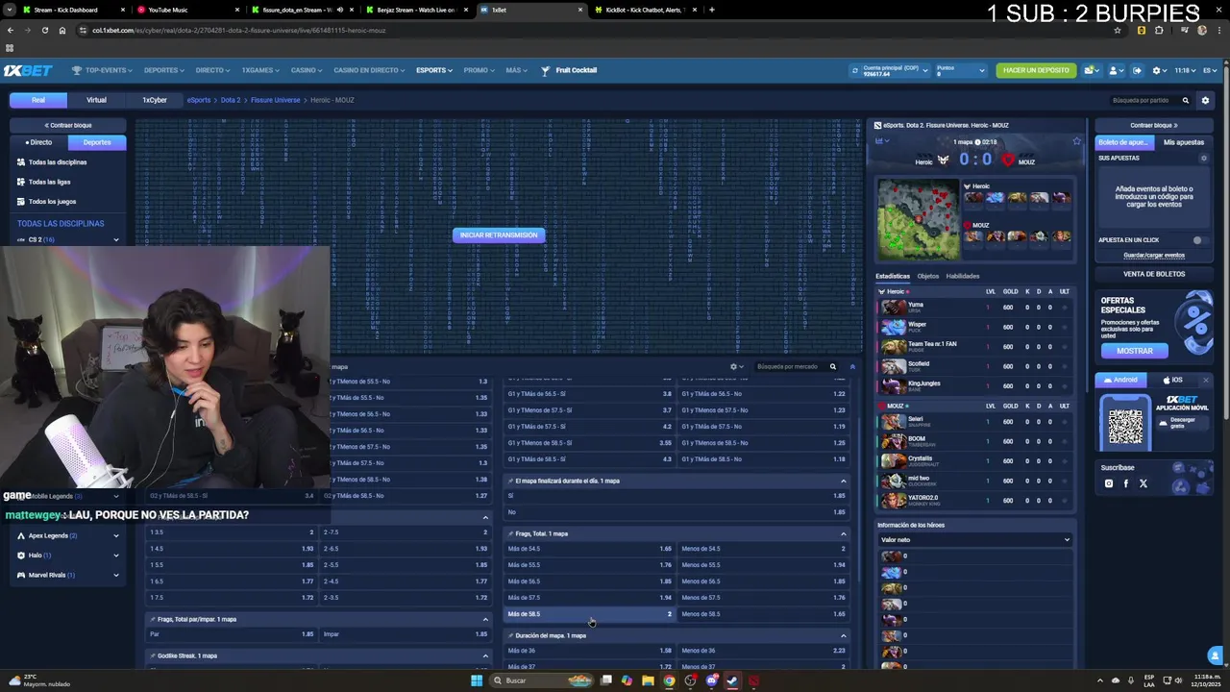Screen dimensions: 1230x692
Task: Switch sidebar to Deportes
Action: pos(97,142)
